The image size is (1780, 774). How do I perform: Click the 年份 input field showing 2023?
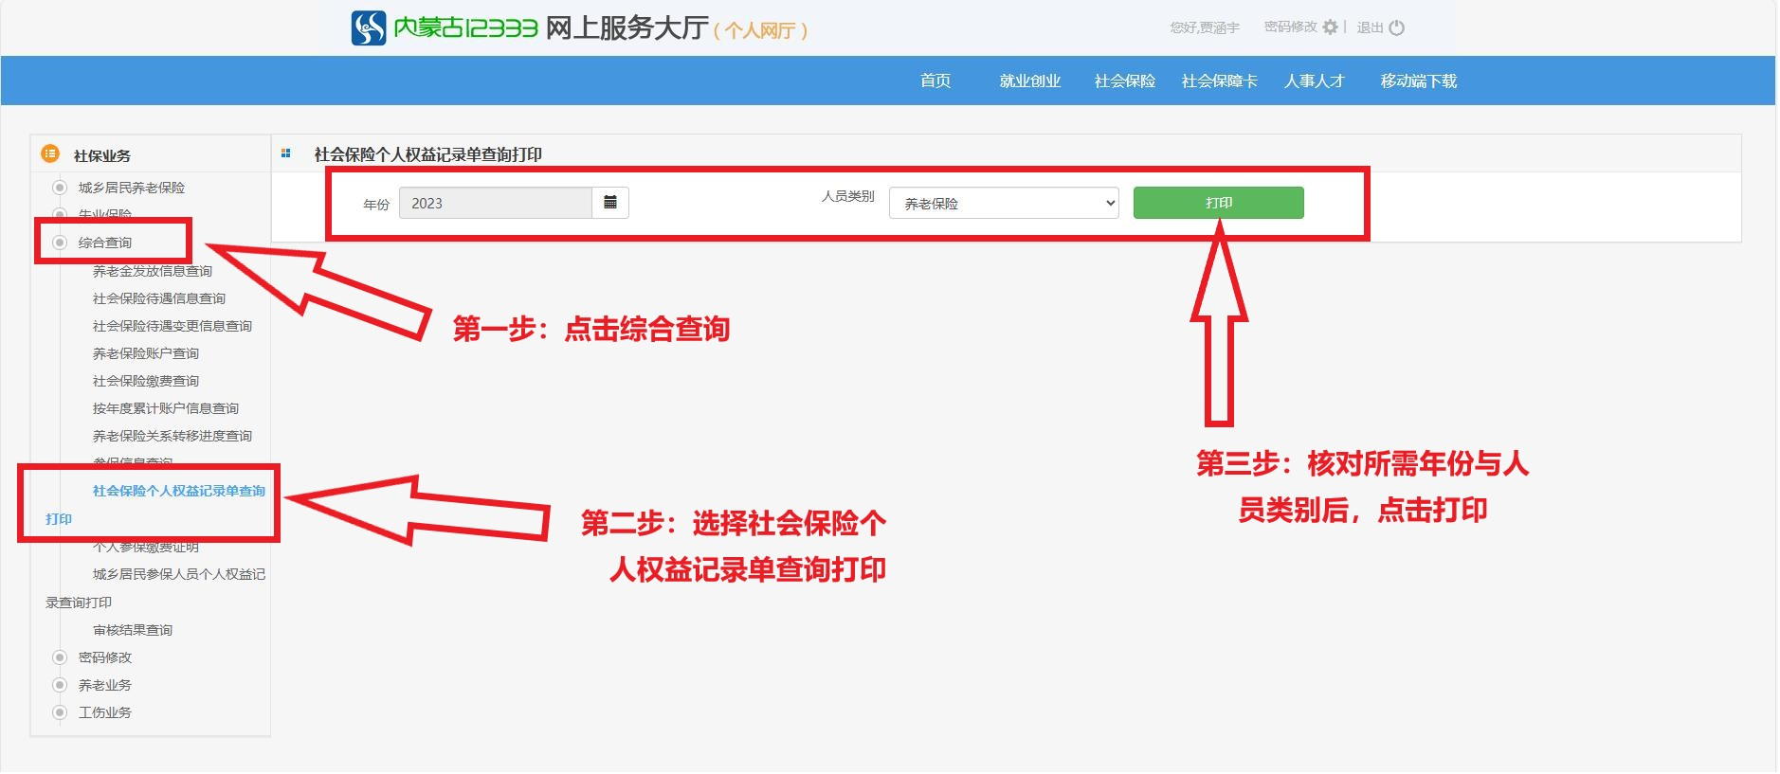pos(495,203)
